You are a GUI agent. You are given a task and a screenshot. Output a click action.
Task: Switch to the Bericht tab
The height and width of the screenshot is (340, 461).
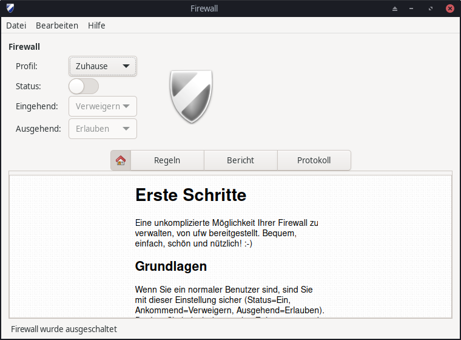(x=241, y=160)
